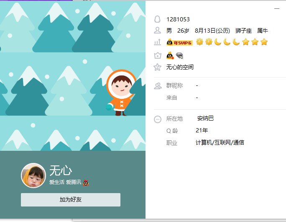286x222 pixels.
Task: Click the nickname 无心
Action: [61, 170]
